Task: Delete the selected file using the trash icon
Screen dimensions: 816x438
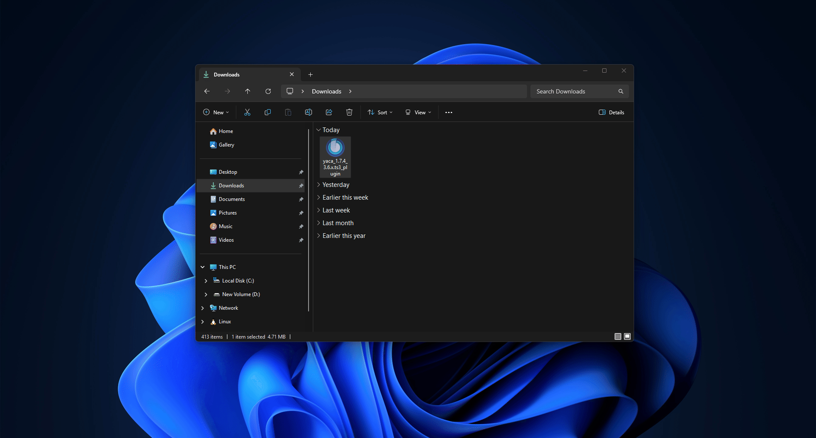Action: pyautogui.click(x=349, y=112)
